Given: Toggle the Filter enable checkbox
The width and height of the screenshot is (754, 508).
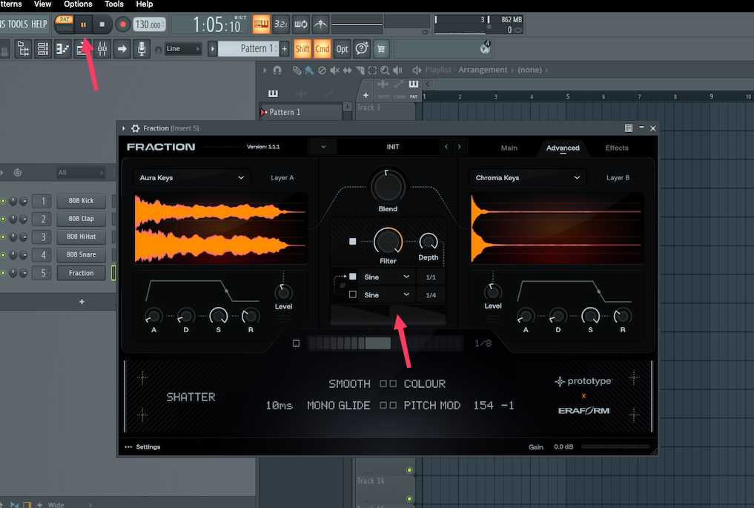Looking at the screenshot, I should point(353,241).
